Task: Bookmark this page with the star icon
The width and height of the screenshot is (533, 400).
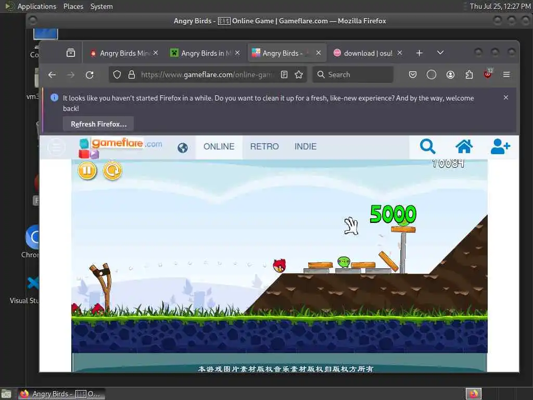Action: coord(299,74)
